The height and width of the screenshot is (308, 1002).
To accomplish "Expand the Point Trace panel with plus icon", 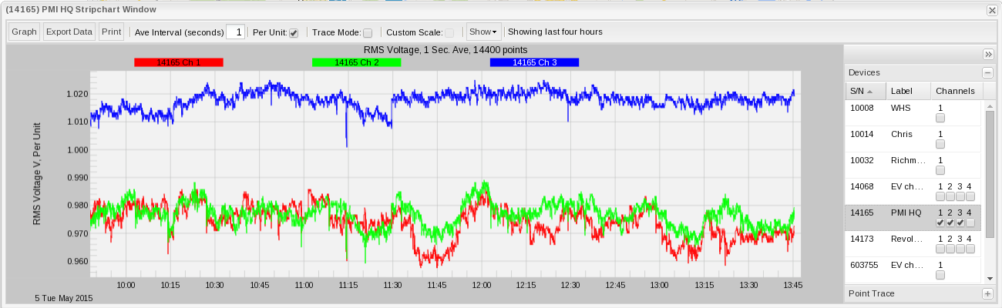I will (987, 294).
